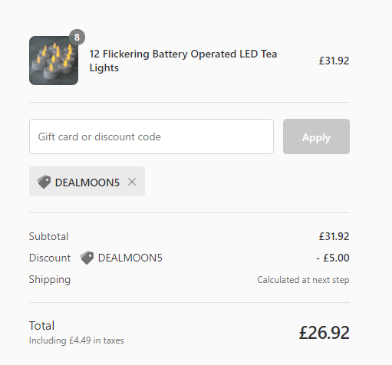Focus the gift card or discount code field
Viewport: 392px width, 365px height.
pos(151,136)
